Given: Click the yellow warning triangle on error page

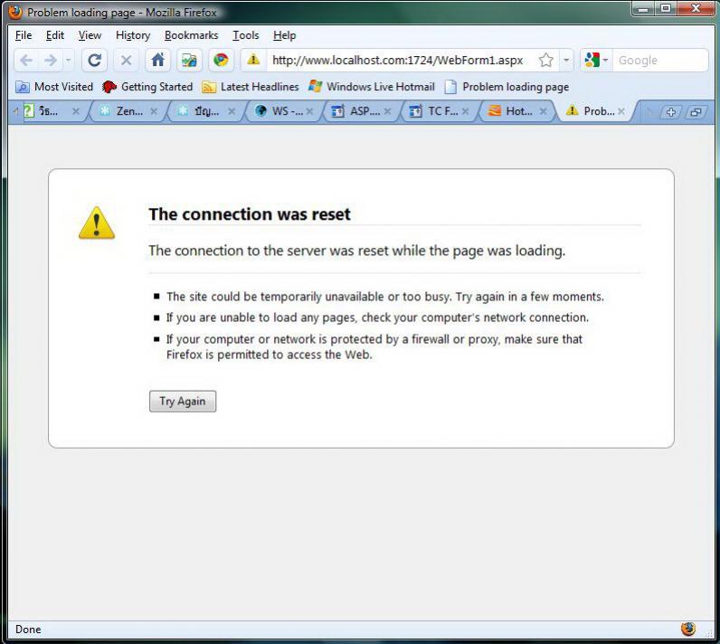Looking at the screenshot, I should [97, 223].
